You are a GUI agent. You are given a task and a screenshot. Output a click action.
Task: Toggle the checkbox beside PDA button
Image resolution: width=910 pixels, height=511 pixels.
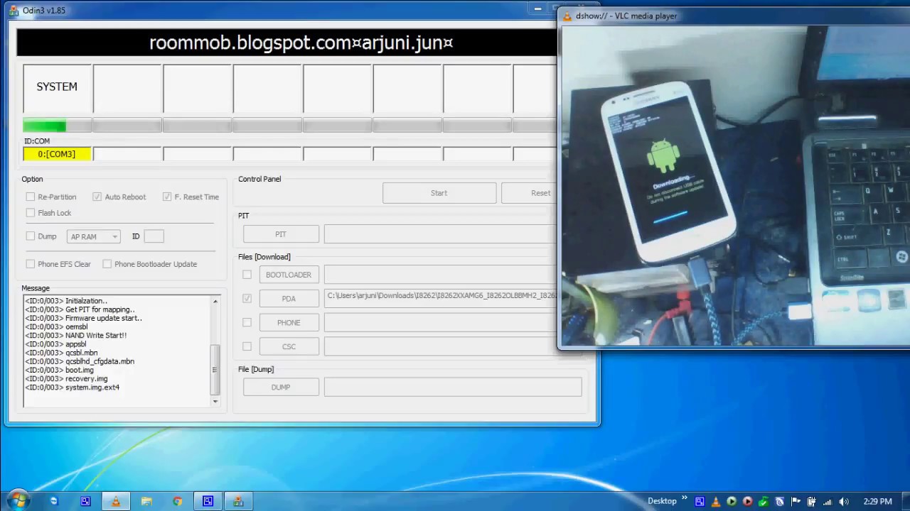(x=247, y=299)
